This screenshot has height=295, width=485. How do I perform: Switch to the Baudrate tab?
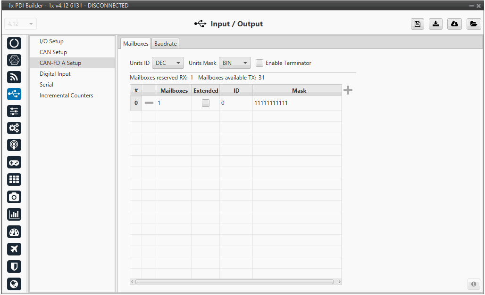pos(166,43)
